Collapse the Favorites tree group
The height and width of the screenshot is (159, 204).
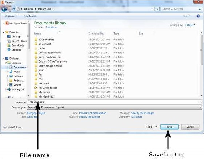[4, 32]
